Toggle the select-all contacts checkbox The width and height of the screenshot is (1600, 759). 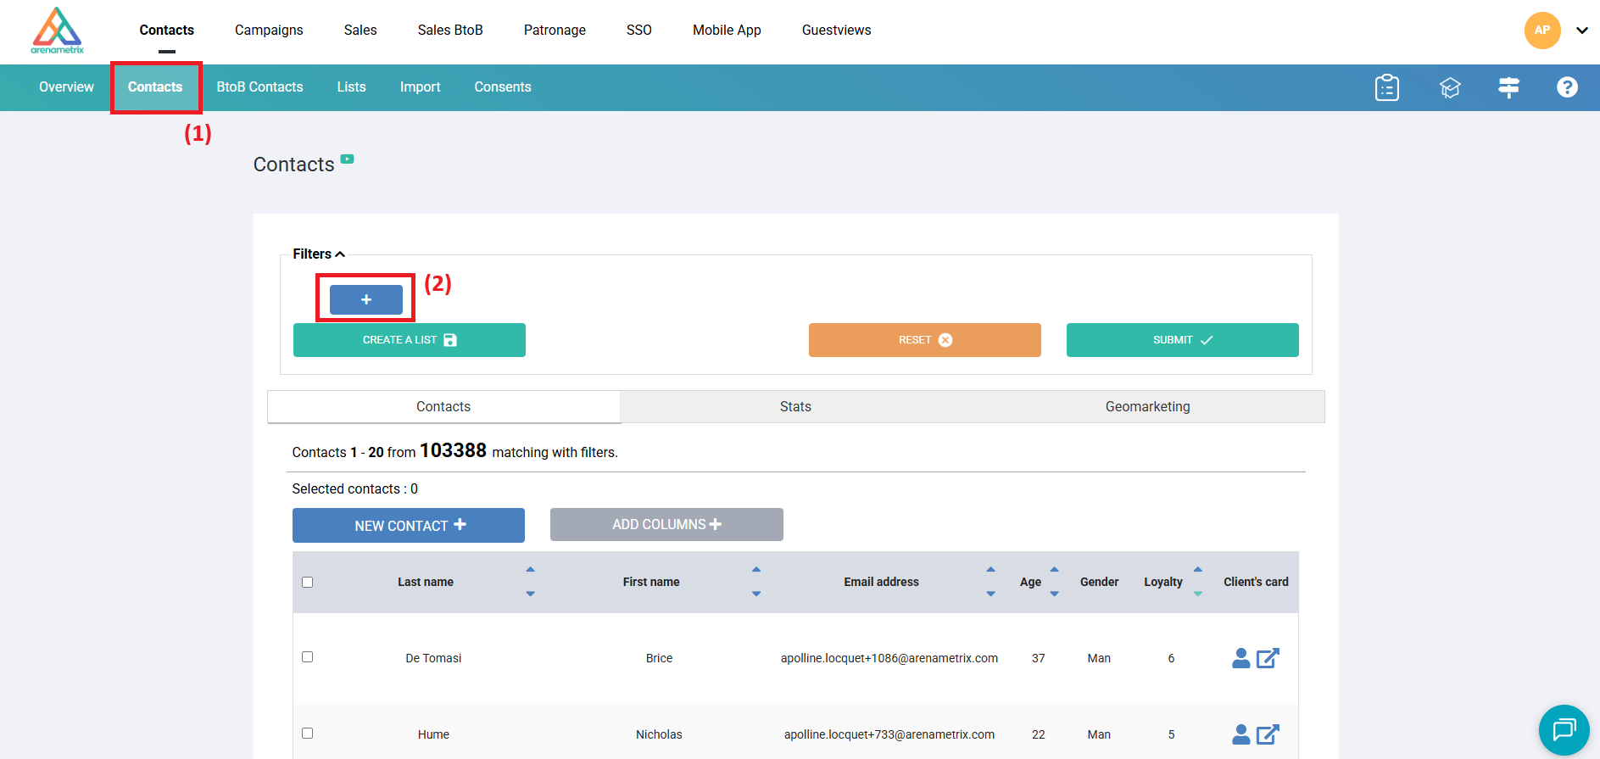(x=308, y=582)
